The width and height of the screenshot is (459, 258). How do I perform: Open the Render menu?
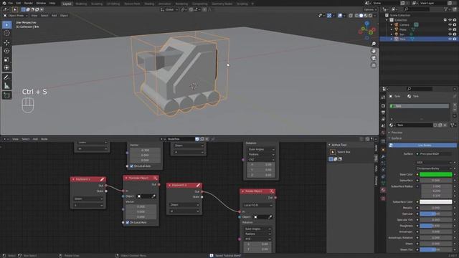tap(29, 3)
